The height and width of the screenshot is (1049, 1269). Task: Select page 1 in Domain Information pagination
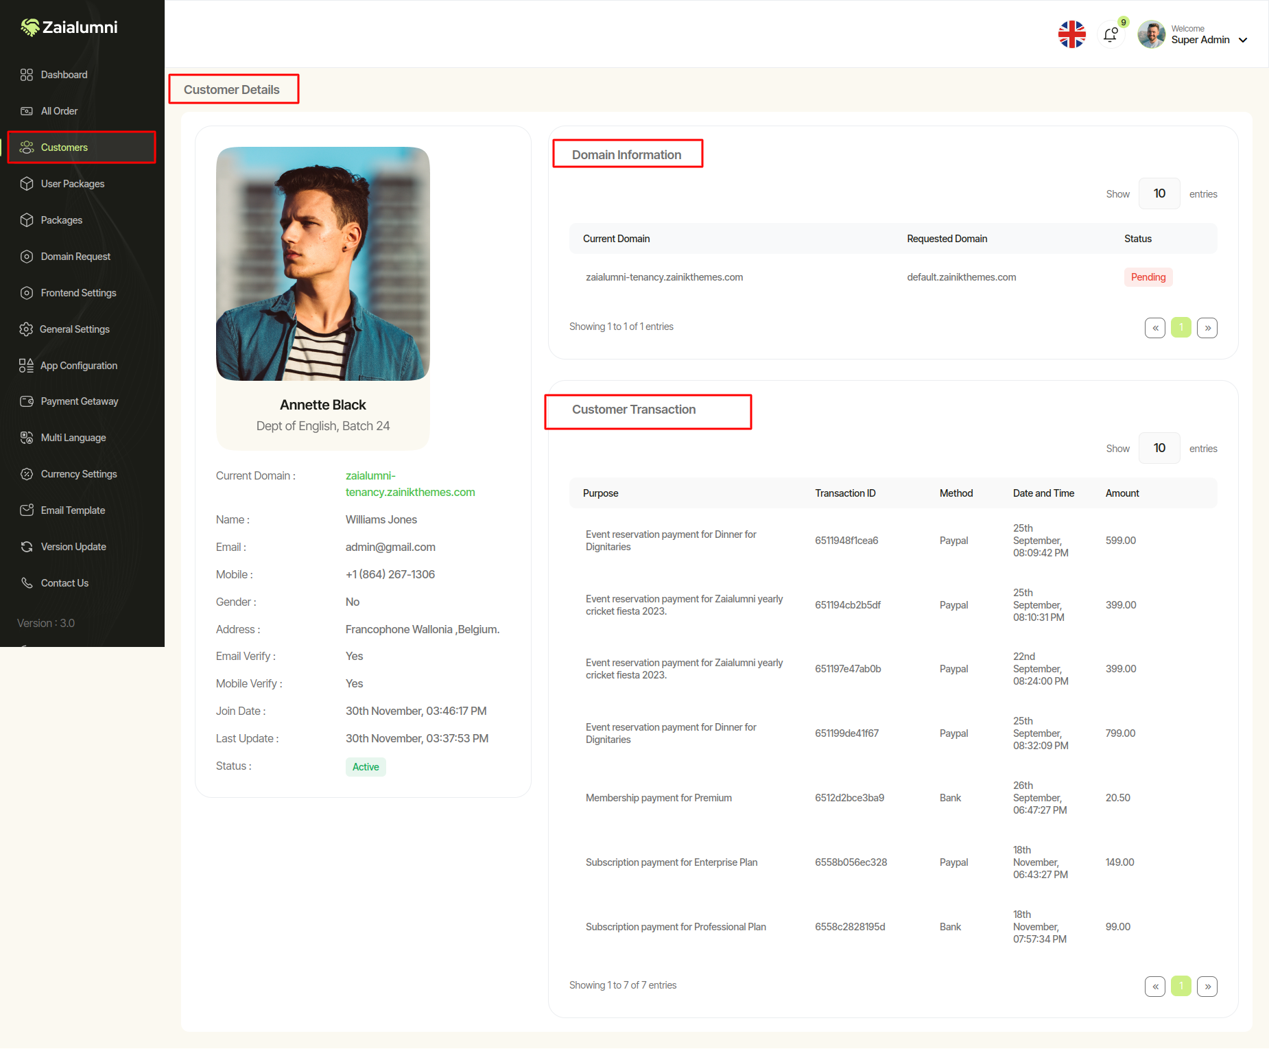tap(1181, 328)
